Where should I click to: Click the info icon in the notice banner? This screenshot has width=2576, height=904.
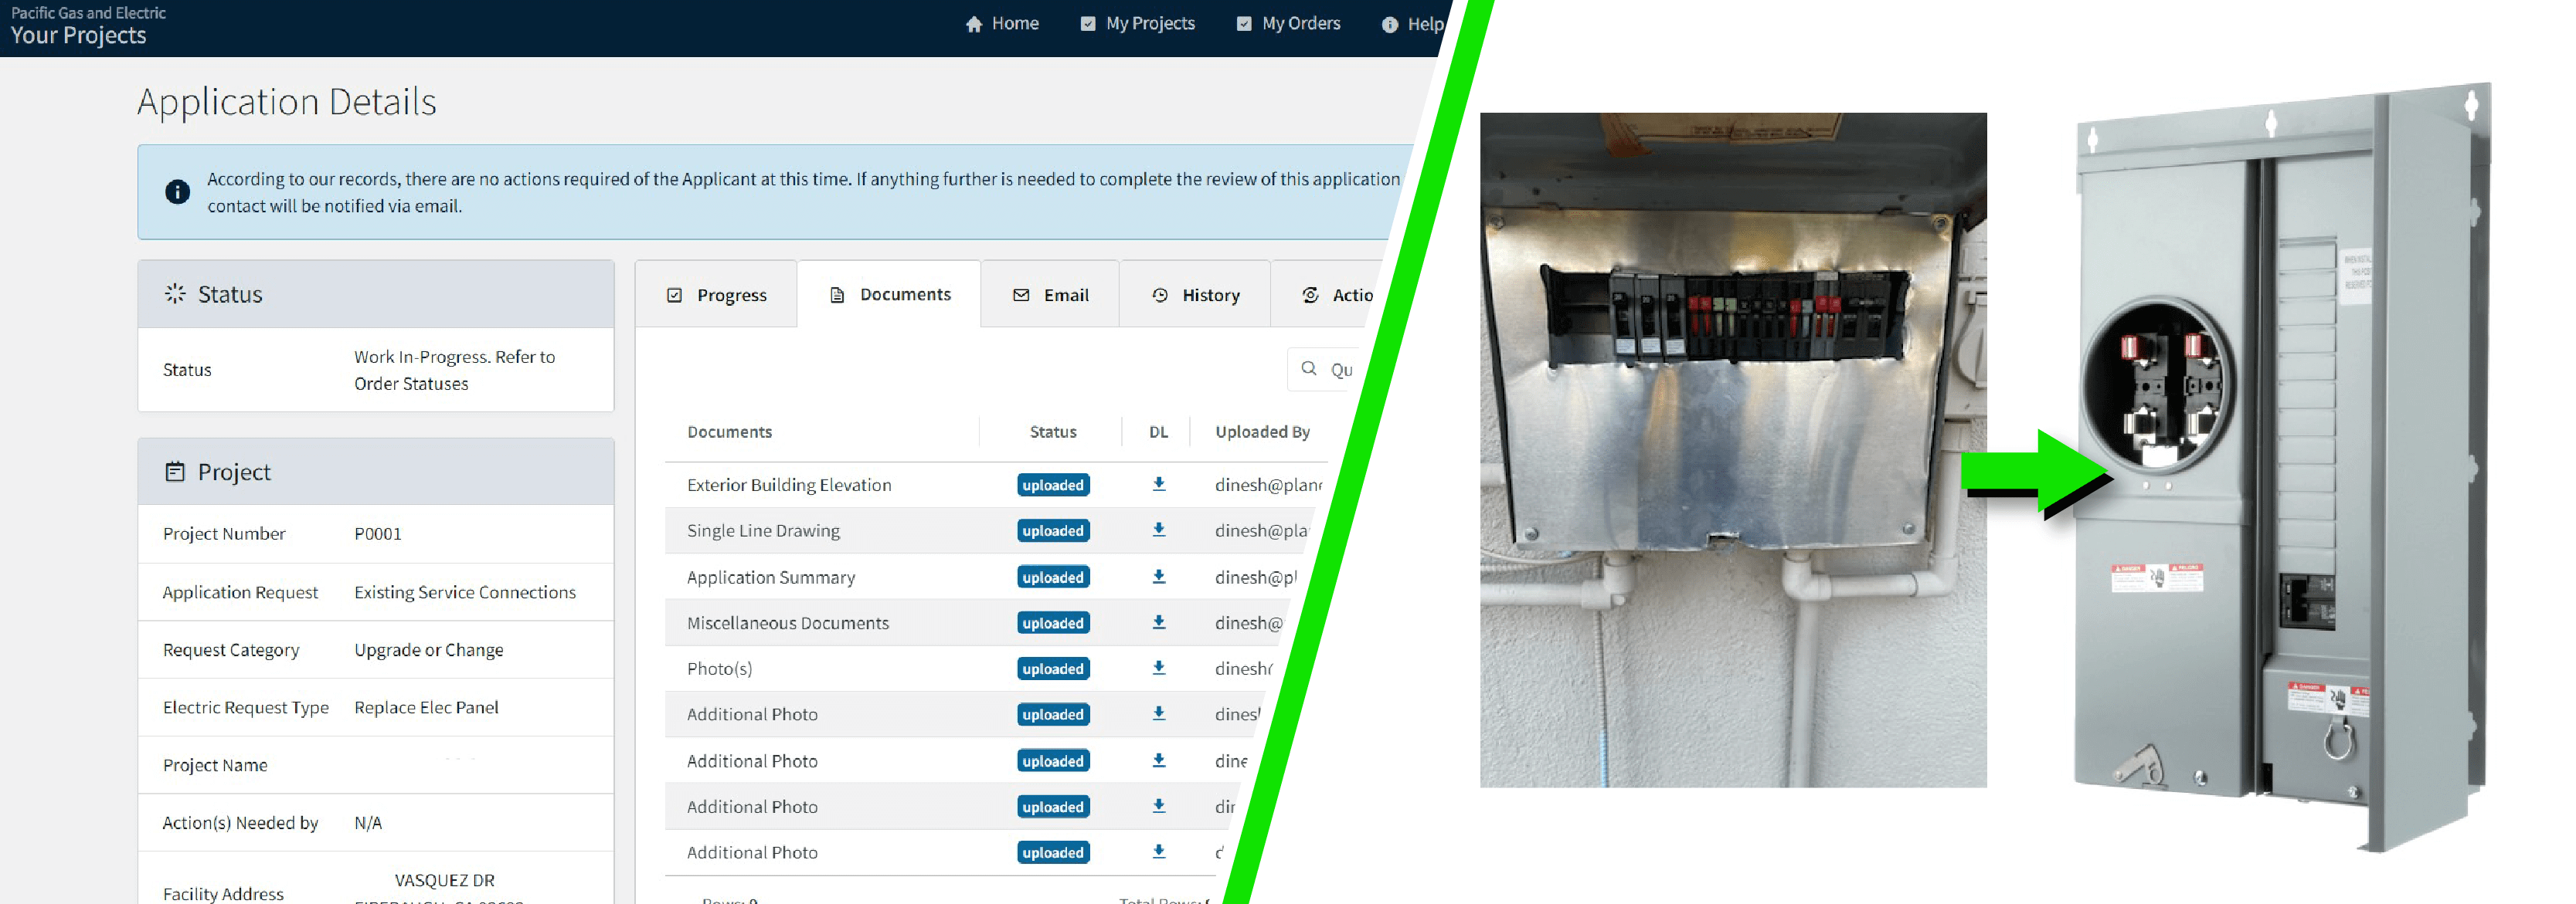click(178, 191)
